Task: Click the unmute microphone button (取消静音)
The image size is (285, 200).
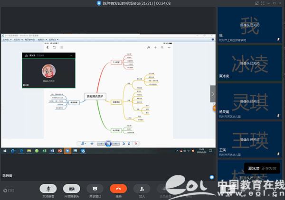Action: click(48, 189)
